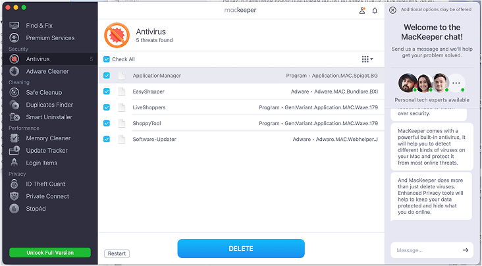Open Memory Cleaner section

(48, 138)
